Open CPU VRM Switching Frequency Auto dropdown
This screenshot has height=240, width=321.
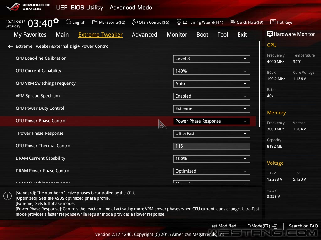pyautogui.click(x=212, y=84)
